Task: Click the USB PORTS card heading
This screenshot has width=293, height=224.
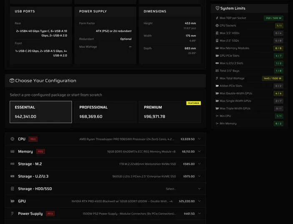Action: (25, 11)
